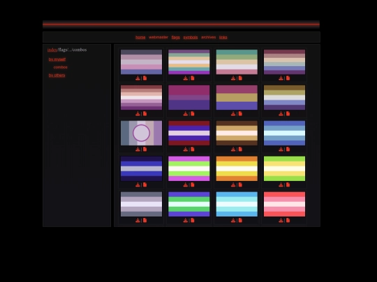Open the symbols section

pos(191,37)
